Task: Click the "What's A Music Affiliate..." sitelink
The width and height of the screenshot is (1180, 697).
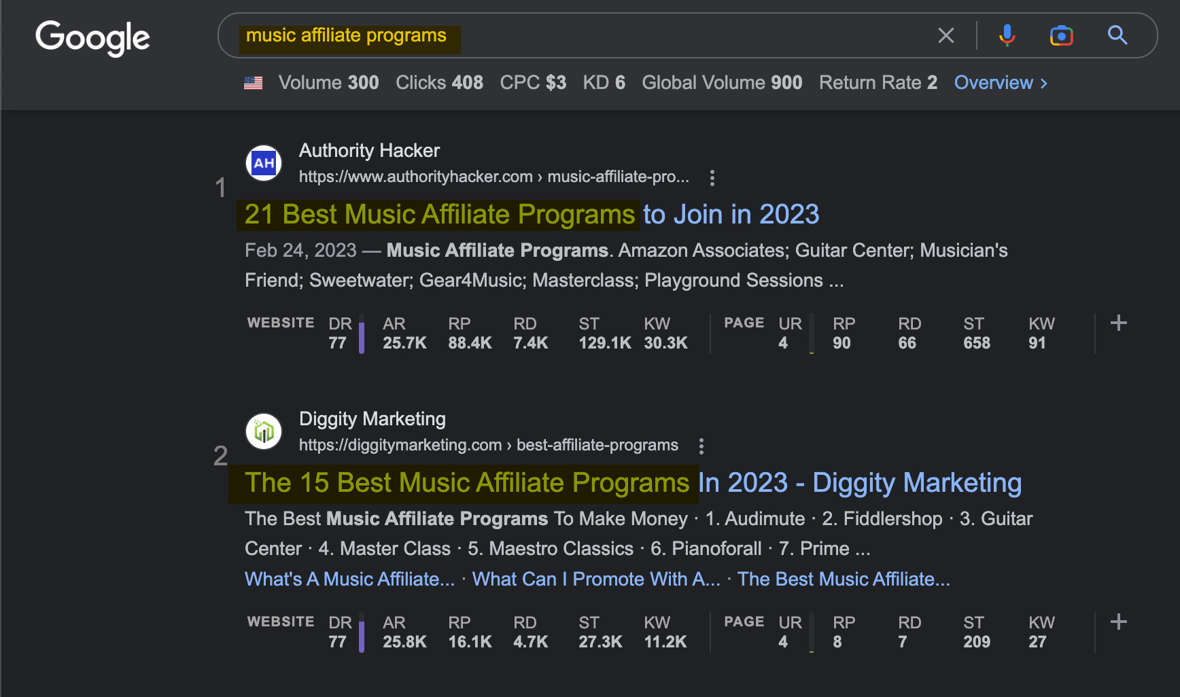Action: tap(349, 579)
